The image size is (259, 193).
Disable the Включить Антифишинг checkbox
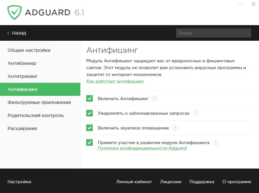pos(89,98)
